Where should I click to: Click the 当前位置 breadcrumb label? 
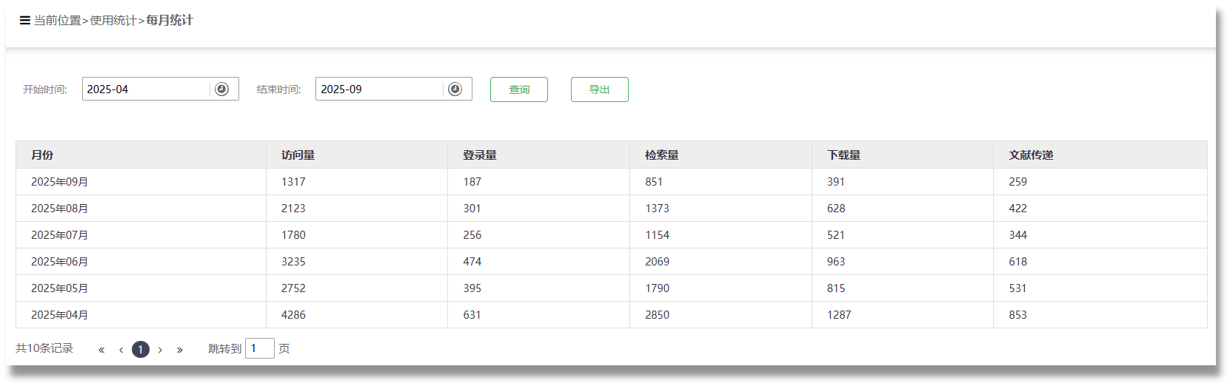57,21
